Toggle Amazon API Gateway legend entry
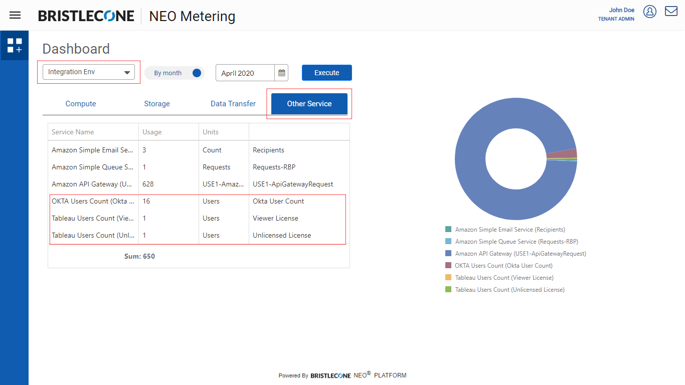685x385 pixels. [x=520, y=254]
